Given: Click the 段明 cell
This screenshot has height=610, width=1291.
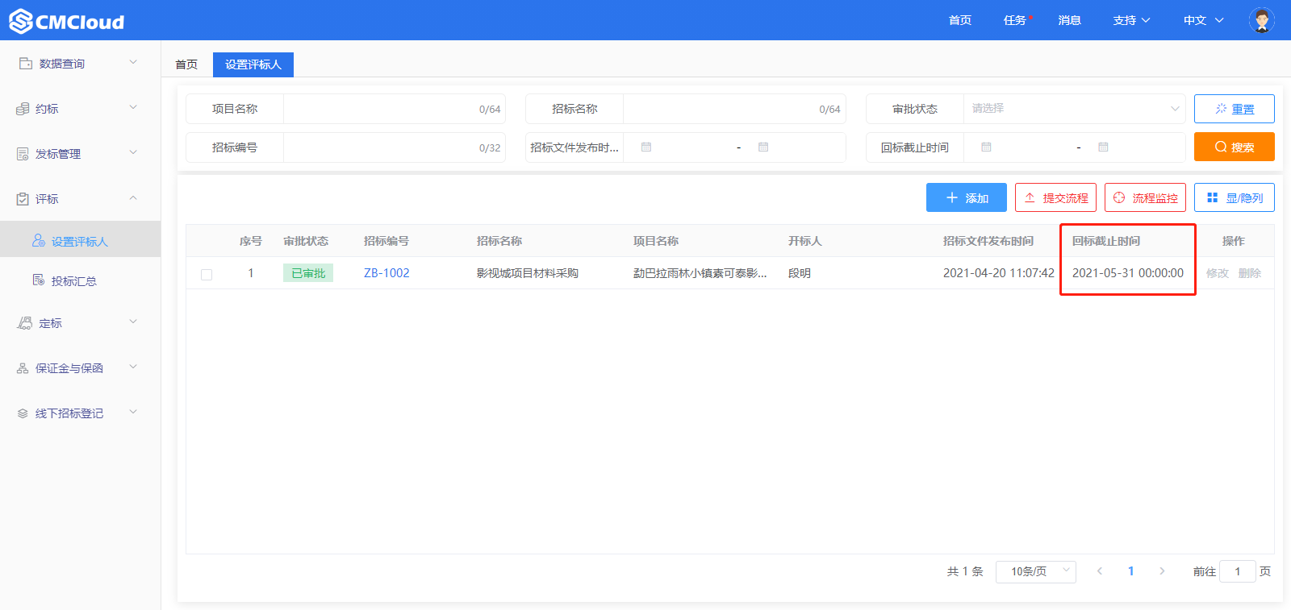Looking at the screenshot, I should click(800, 273).
